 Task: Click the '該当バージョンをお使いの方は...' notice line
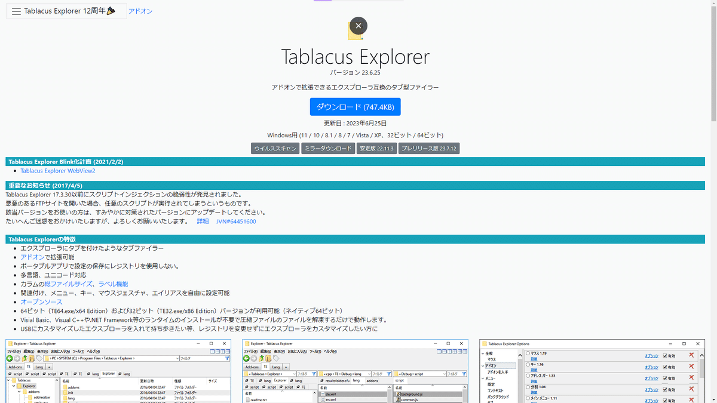136,213
